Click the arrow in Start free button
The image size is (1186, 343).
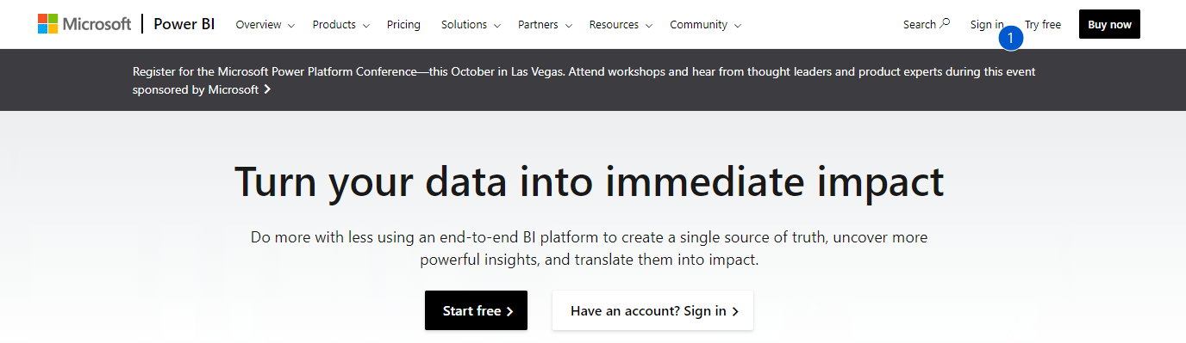[509, 311]
